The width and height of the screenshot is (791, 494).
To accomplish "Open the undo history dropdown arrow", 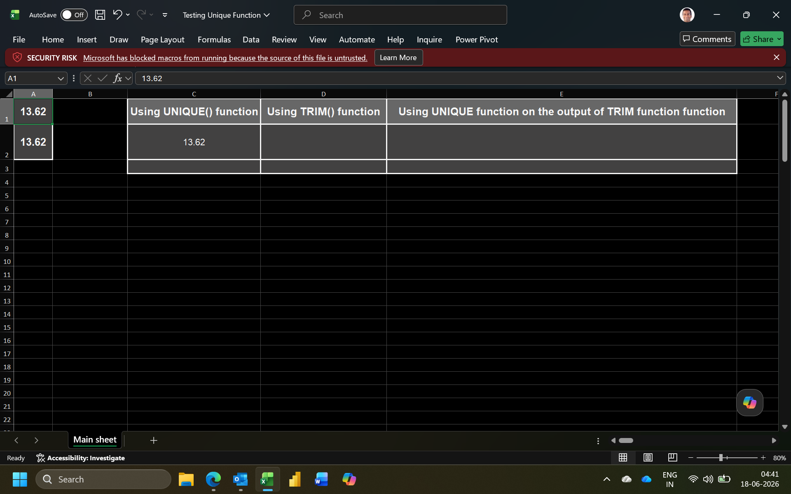I will (128, 15).
